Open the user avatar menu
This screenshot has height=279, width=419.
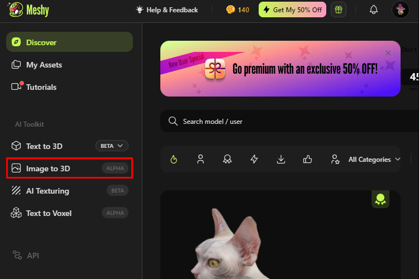(x=401, y=10)
